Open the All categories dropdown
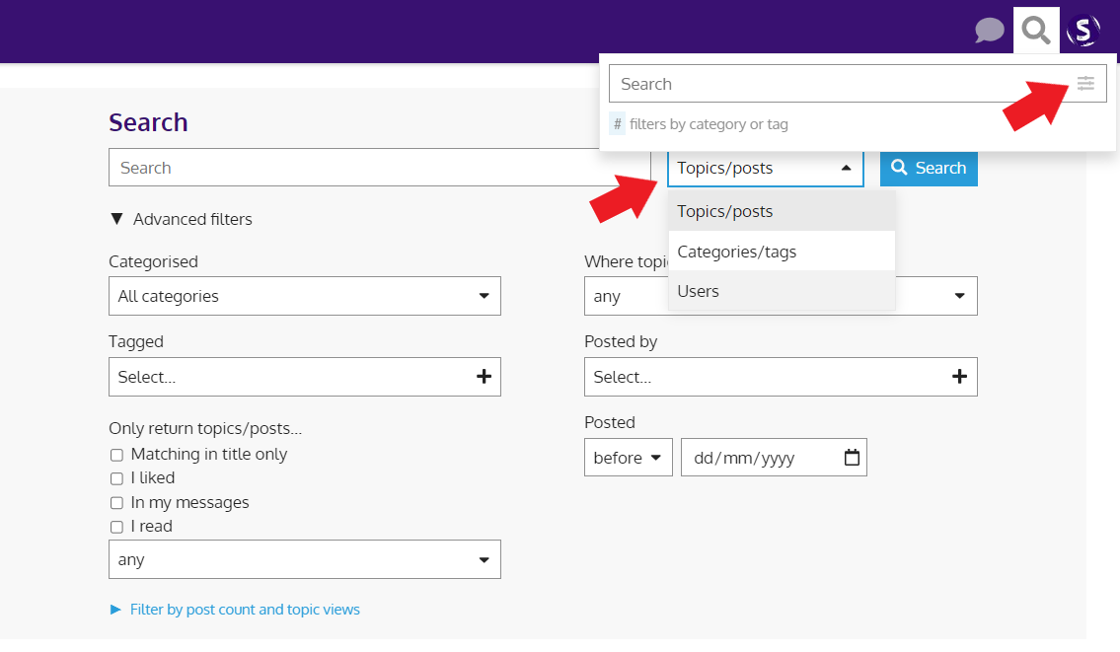1120x652 pixels. [304, 296]
